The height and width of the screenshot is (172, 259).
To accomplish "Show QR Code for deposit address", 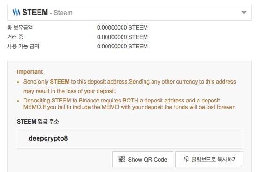I will (143, 159).
